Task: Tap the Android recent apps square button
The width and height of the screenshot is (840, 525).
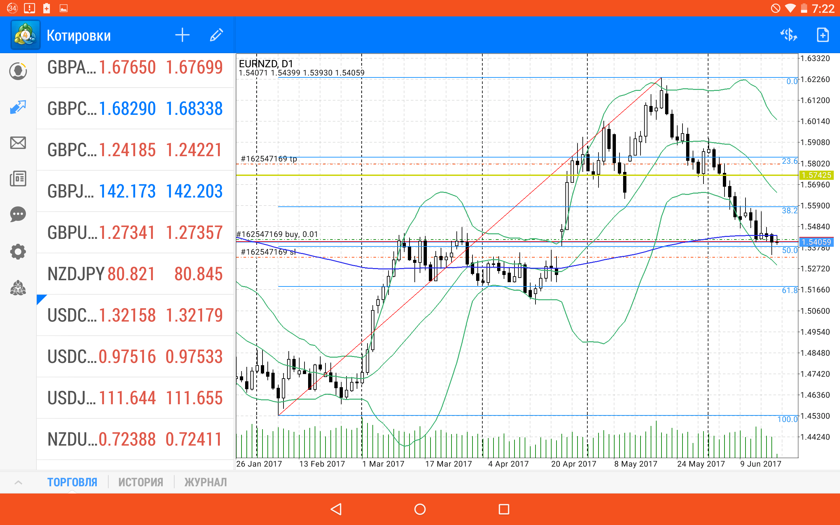Action: 504,509
